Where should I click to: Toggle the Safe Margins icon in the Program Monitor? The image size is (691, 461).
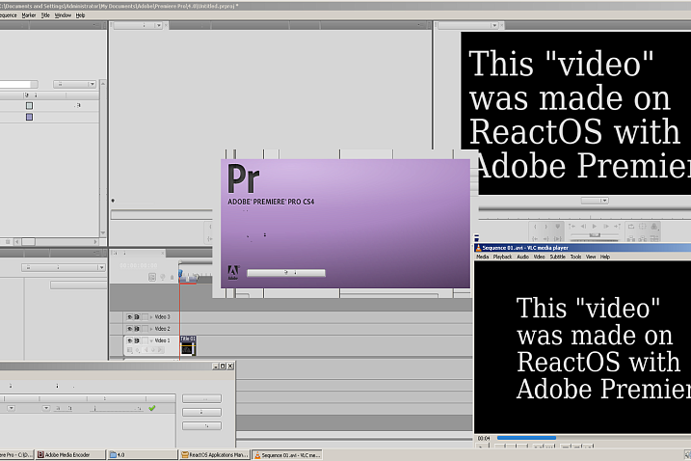pos(643,227)
